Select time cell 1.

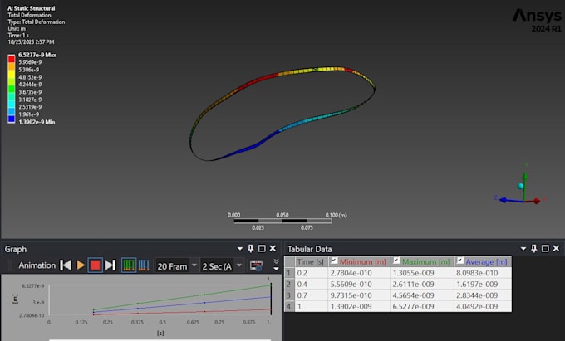pyautogui.click(x=312, y=306)
